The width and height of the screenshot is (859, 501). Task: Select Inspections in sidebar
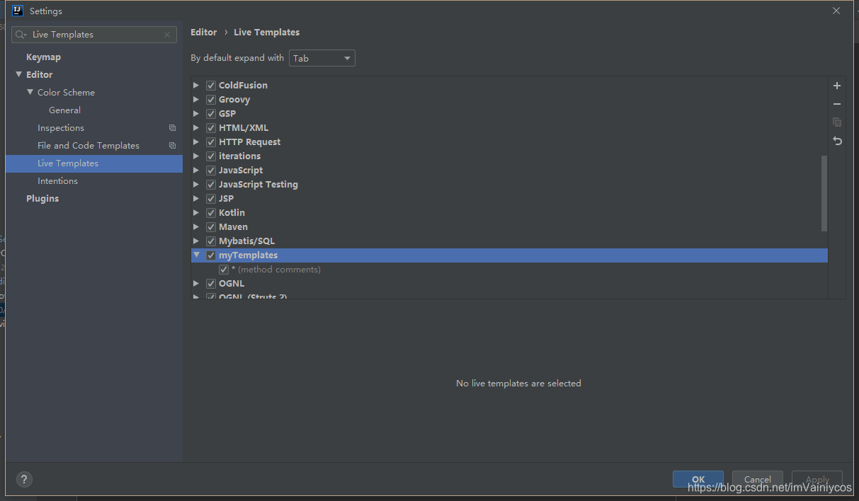click(x=61, y=128)
